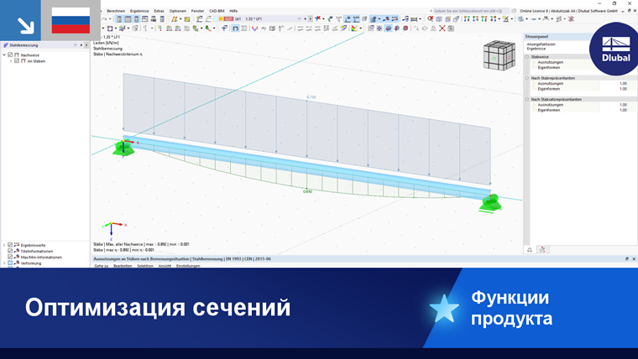The height and width of the screenshot is (359, 638).
Task: Click the Z-axis view icon
Action: pos(484,18)
